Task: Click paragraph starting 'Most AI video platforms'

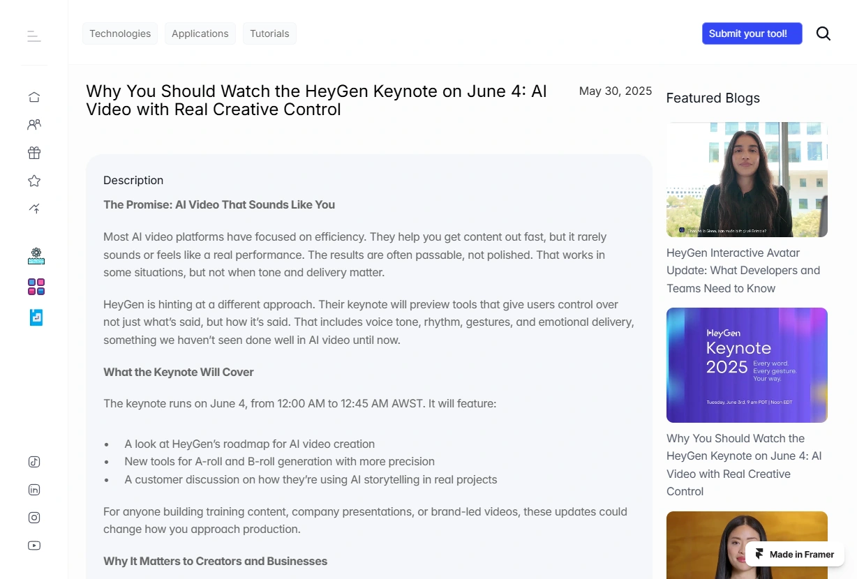Action: (x=355, y=255)
